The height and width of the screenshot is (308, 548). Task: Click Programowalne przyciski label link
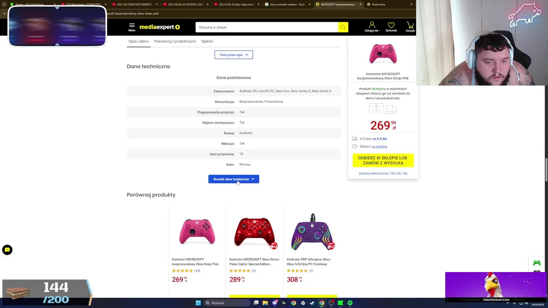click(216, 112)
